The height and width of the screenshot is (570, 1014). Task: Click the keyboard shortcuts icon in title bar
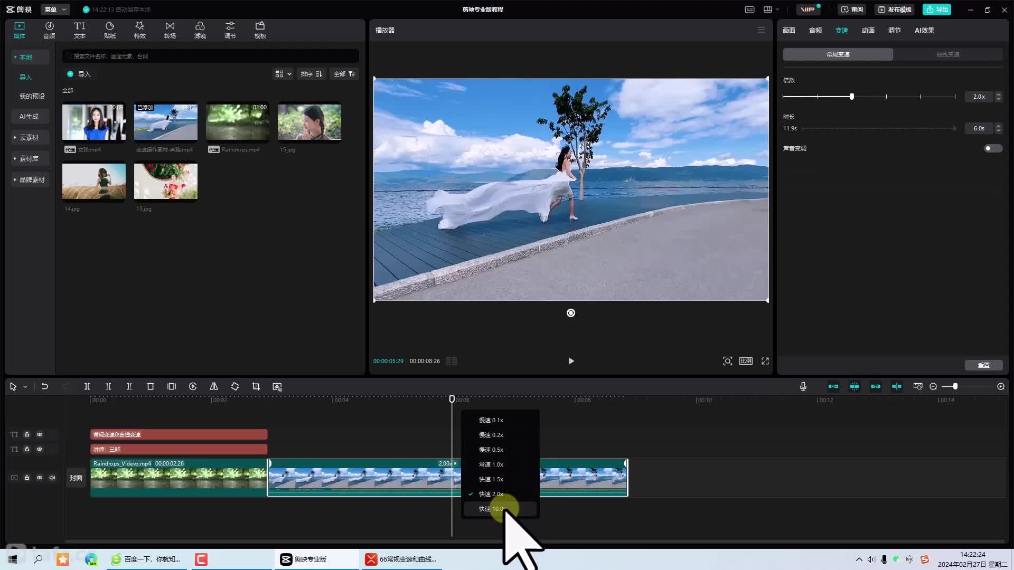point(749,9)
